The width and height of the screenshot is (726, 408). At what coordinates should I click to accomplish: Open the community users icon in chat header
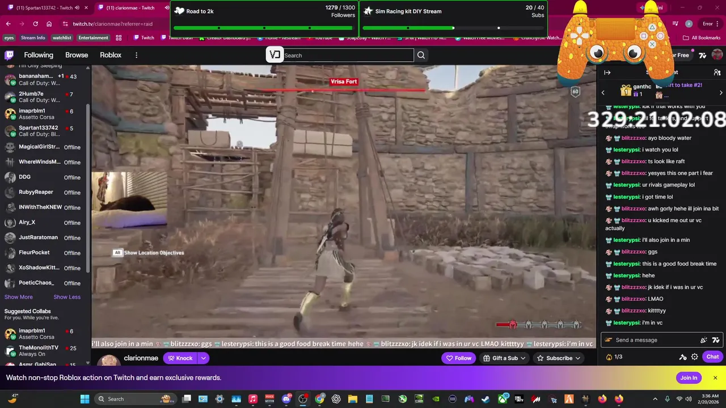tap(717, 73)
